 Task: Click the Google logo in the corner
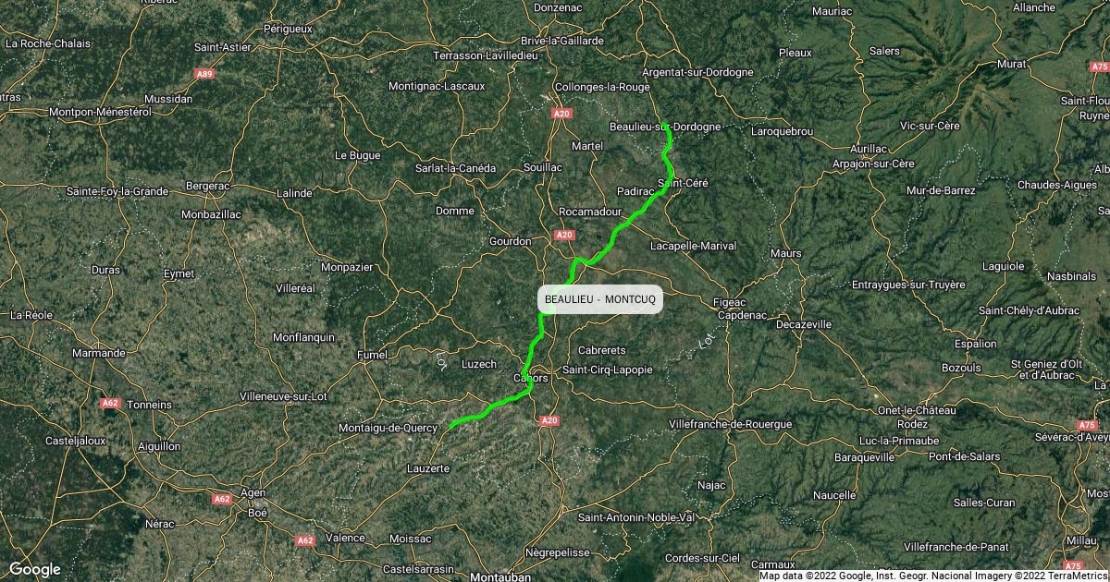tap(35, 569)
